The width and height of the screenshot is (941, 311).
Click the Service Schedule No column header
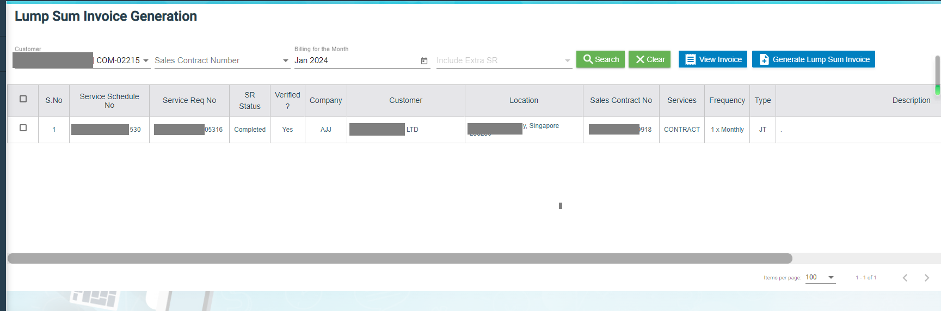pos(109,101)
